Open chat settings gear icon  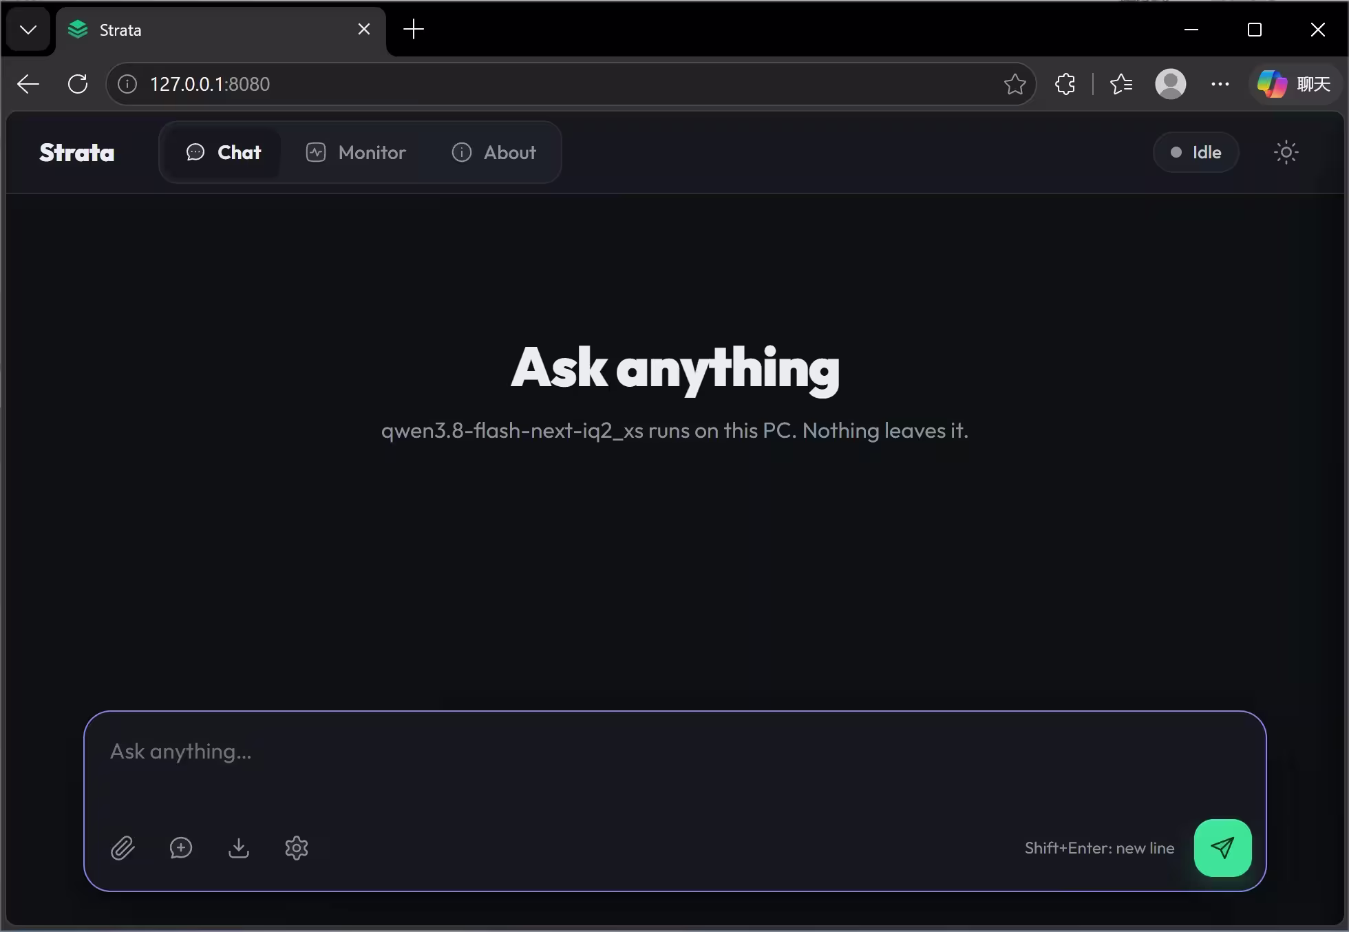(x=297, y=848)
